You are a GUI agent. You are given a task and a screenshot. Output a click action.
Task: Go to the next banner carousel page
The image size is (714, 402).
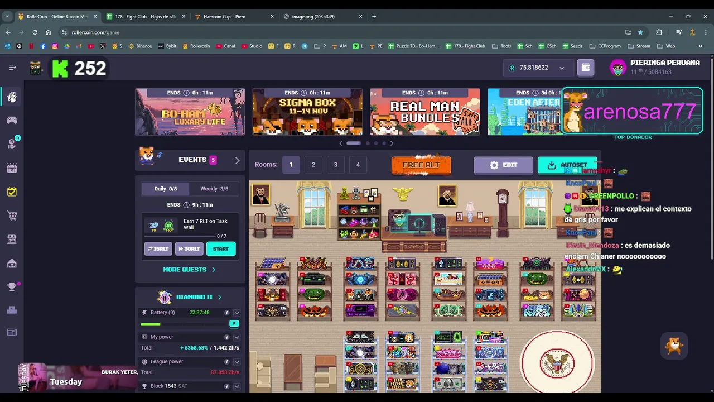392,143
